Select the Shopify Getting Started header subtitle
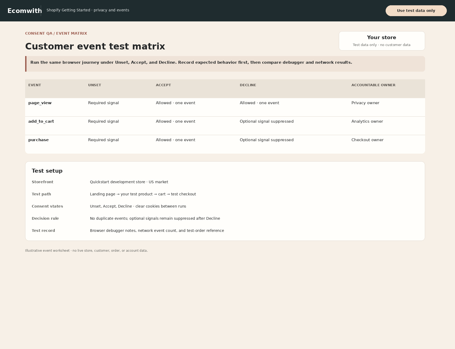This screenshot has height=349, width=455. 88,10
